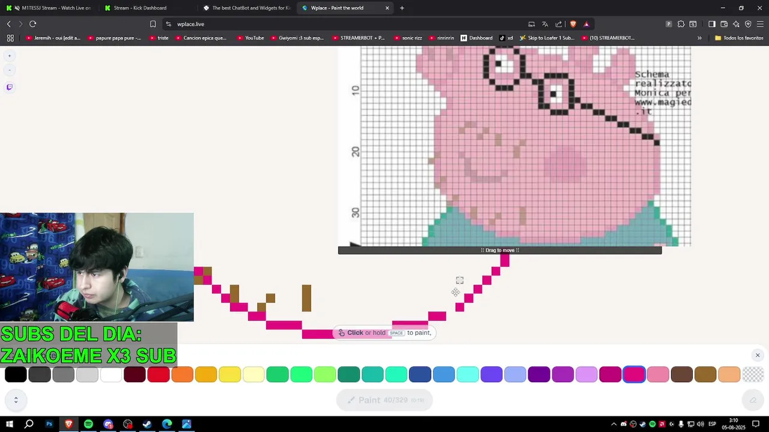The height and width of the screenshot is (432, 769).
Task: Choose the dark blue color swatch
Action: [420, 374]
